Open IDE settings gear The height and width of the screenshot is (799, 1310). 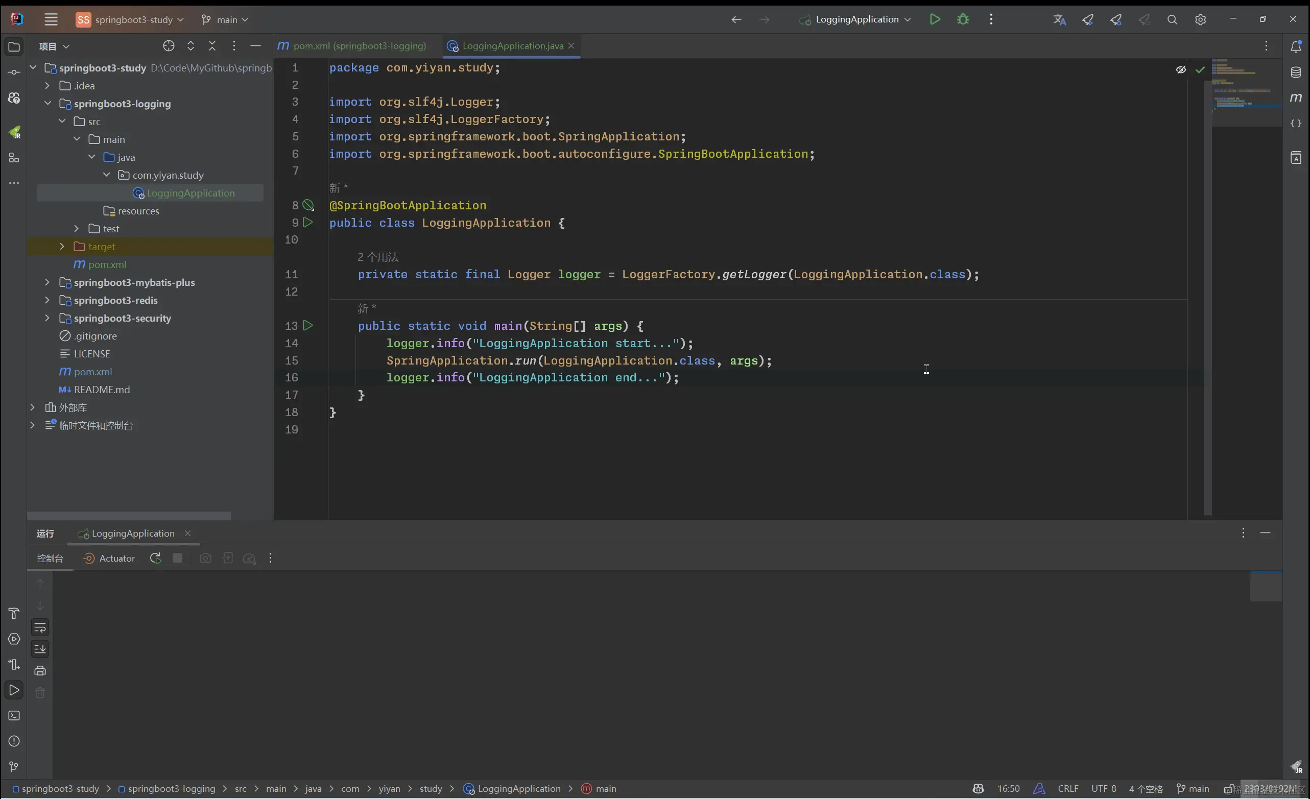[x=1200, y=20]
